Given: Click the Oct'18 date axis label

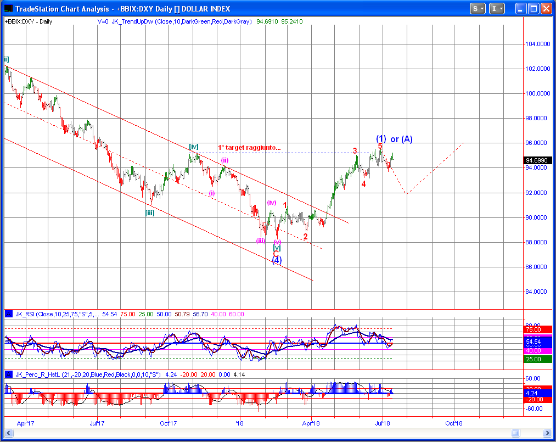Looking at the screenshot, I should click(454, 423).
